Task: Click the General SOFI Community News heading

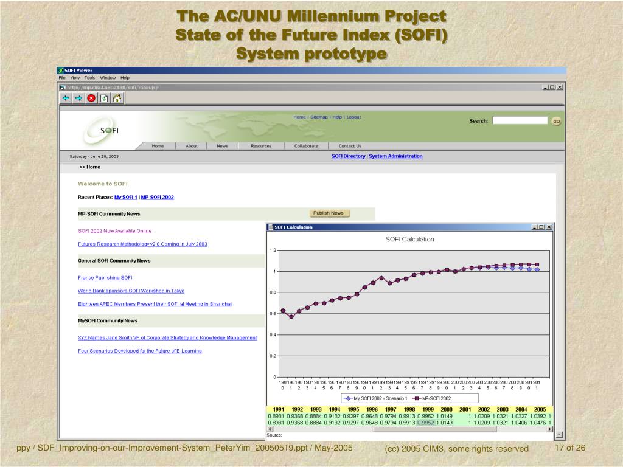Action: (114, 261)
